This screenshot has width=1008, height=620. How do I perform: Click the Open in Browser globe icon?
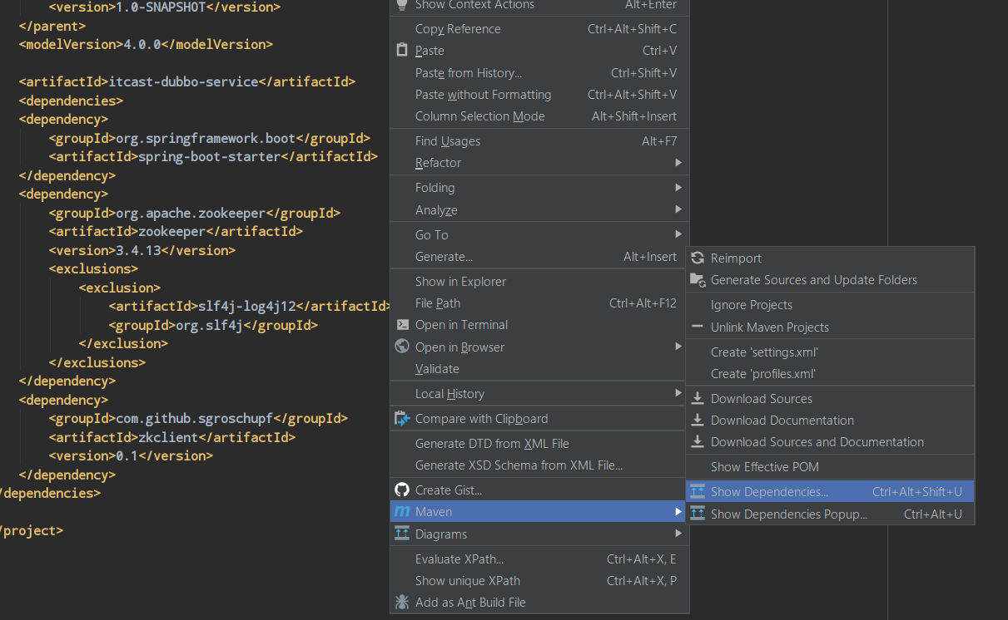pyautogui.click(x=403, y=347)
